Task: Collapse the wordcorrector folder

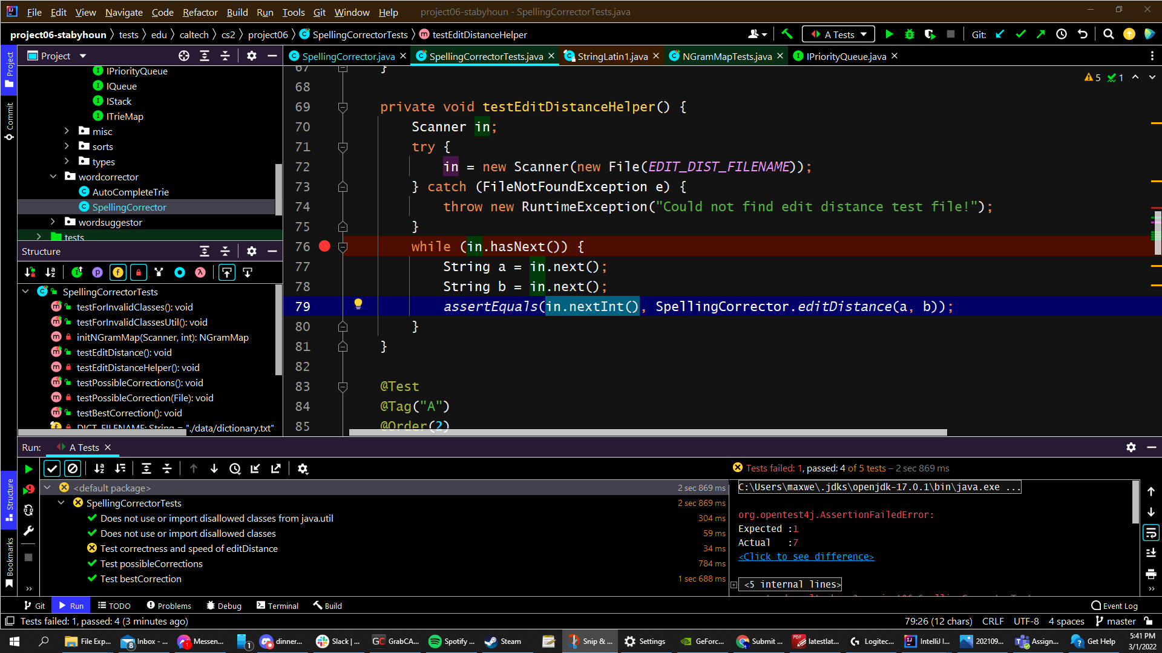Action: (x=53, y=177)
